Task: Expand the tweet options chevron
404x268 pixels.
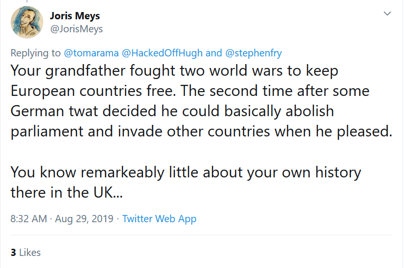Action: [387, 14]
